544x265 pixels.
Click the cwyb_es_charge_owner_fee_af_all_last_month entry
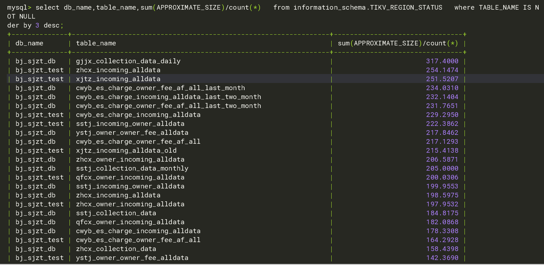pyautogui.click(x=160, y=88)
